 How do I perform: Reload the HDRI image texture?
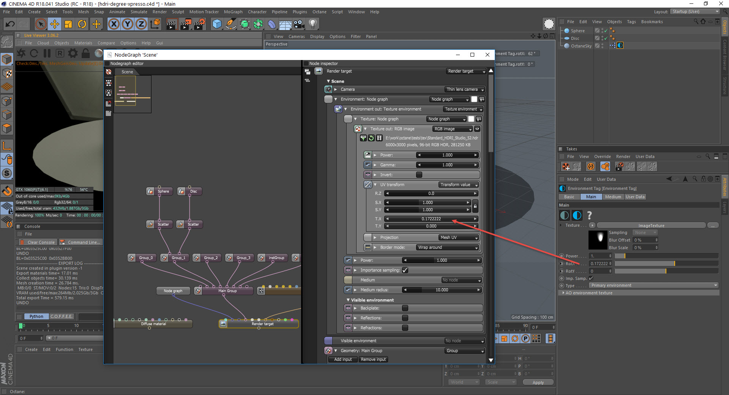coord(371,138)
